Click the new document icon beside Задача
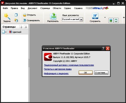Viewport: 126px width, 103px height. point(16,15)
